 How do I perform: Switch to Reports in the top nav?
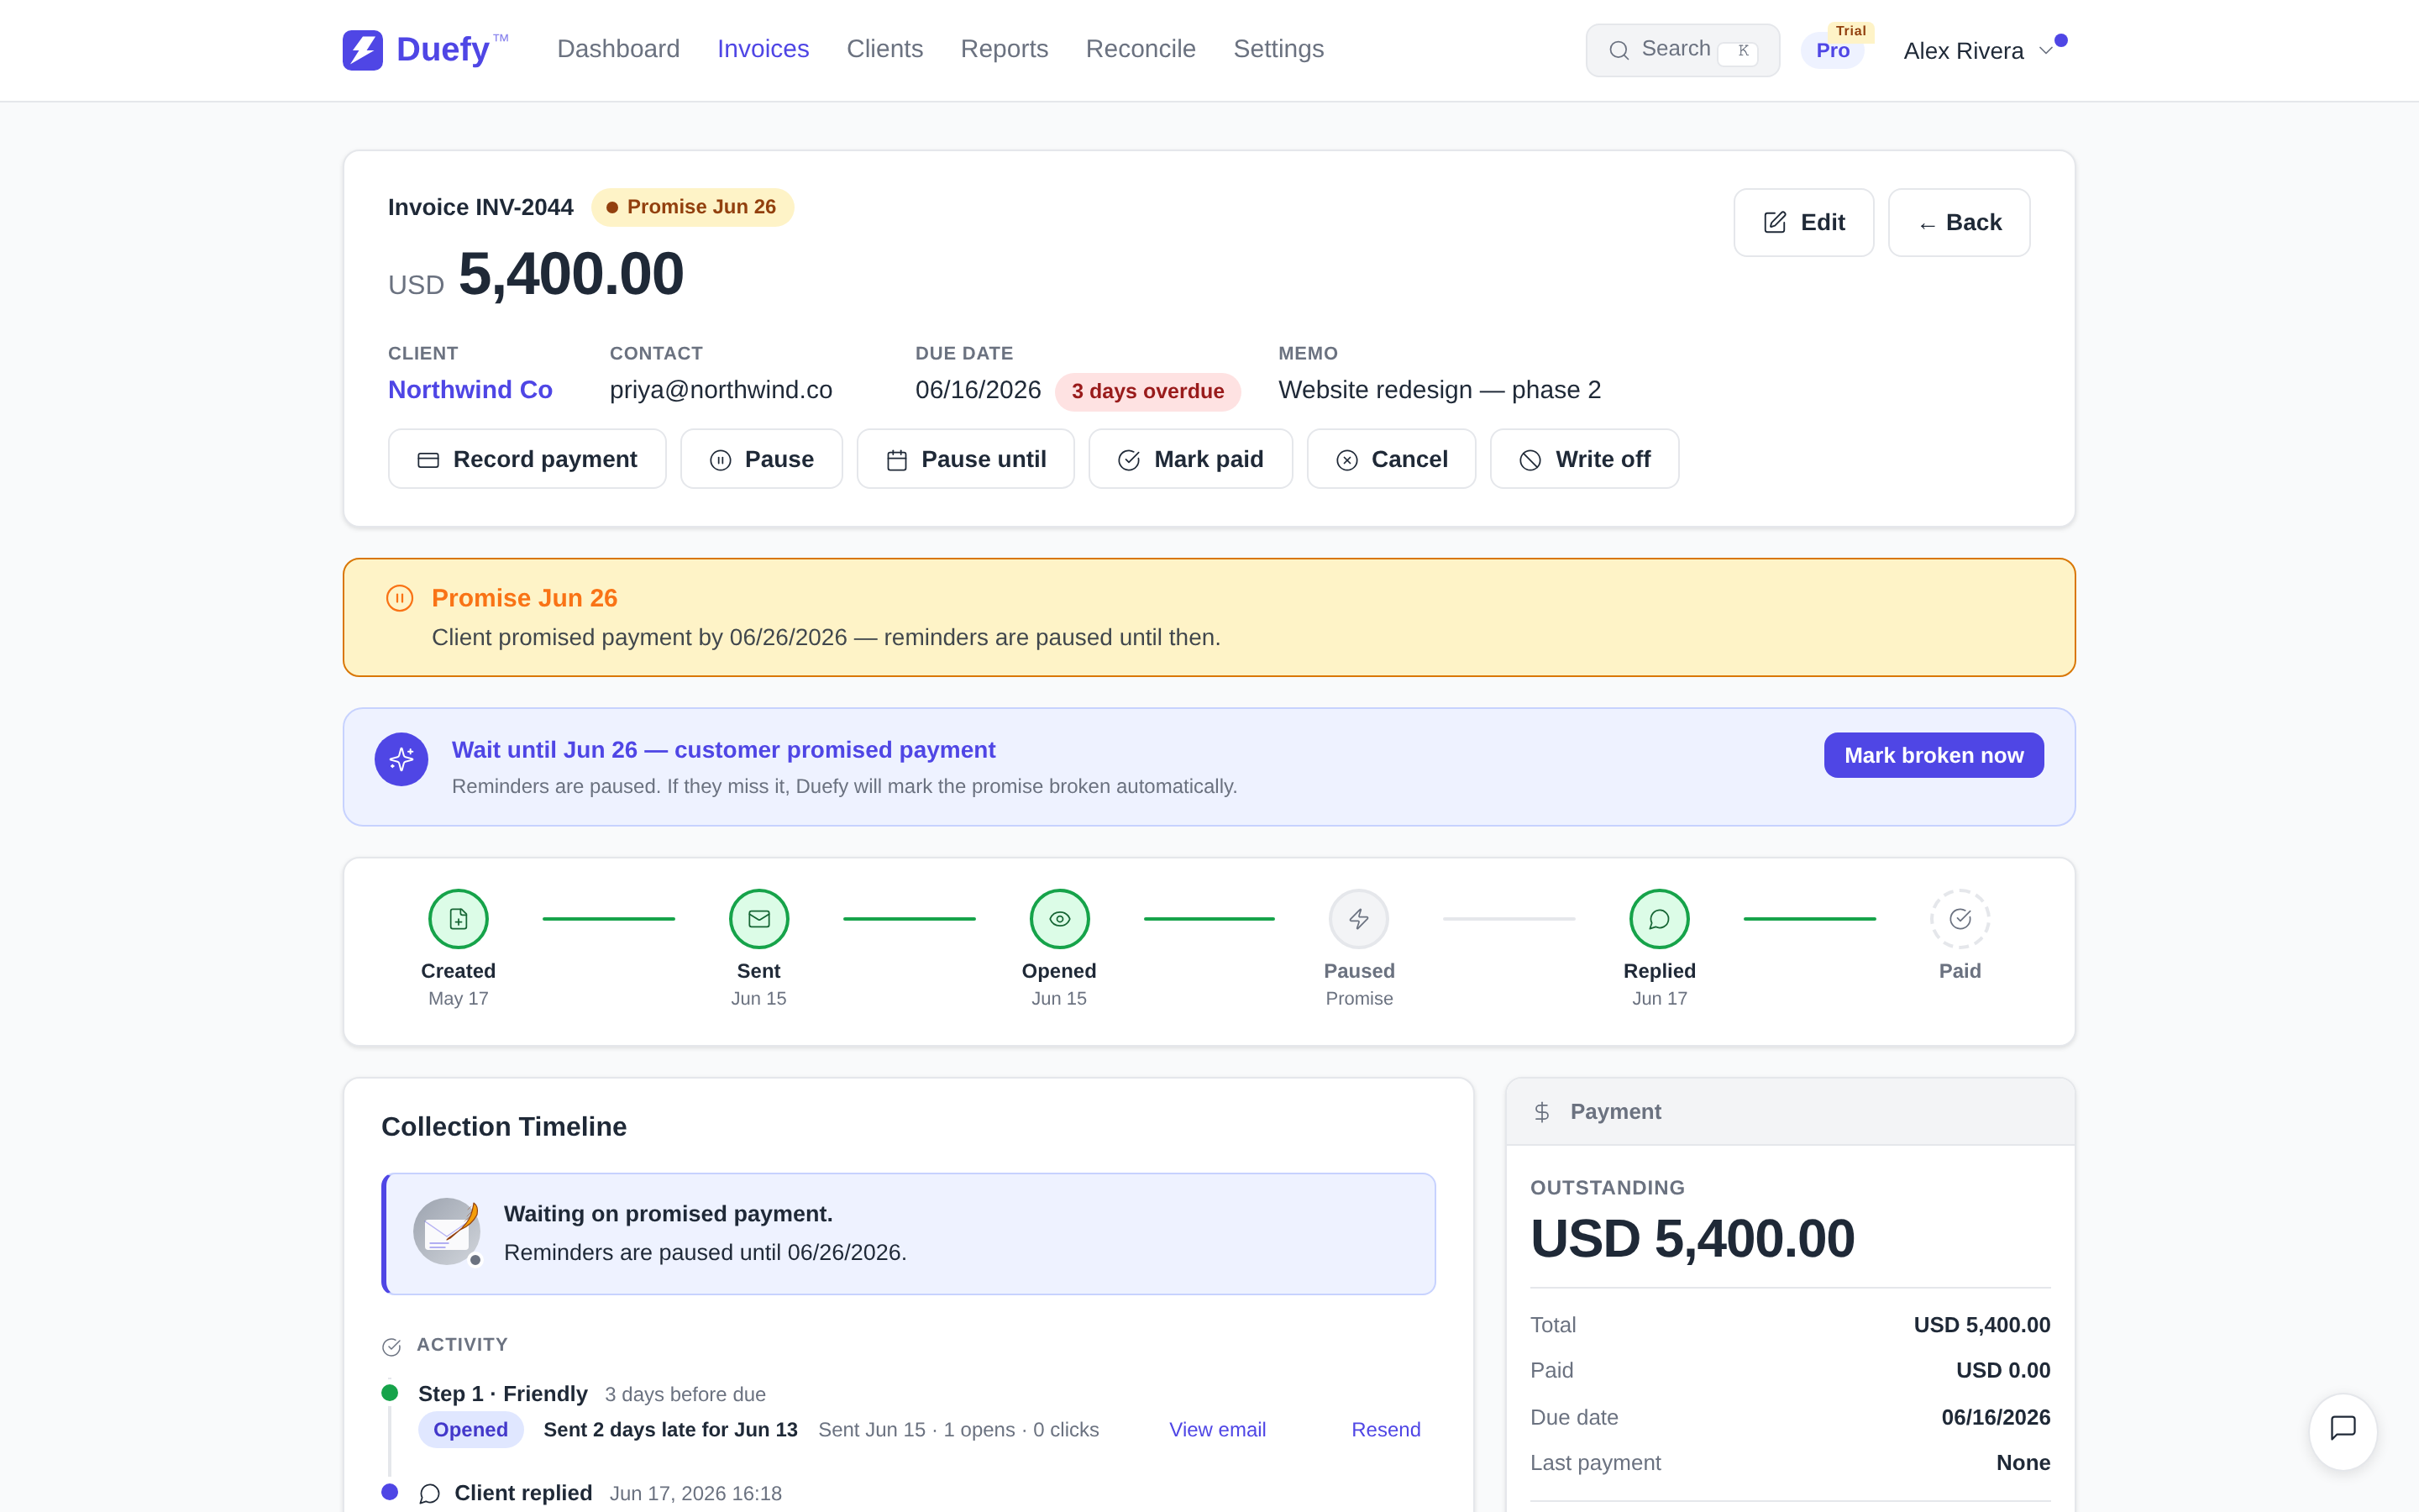point(1004,49)
